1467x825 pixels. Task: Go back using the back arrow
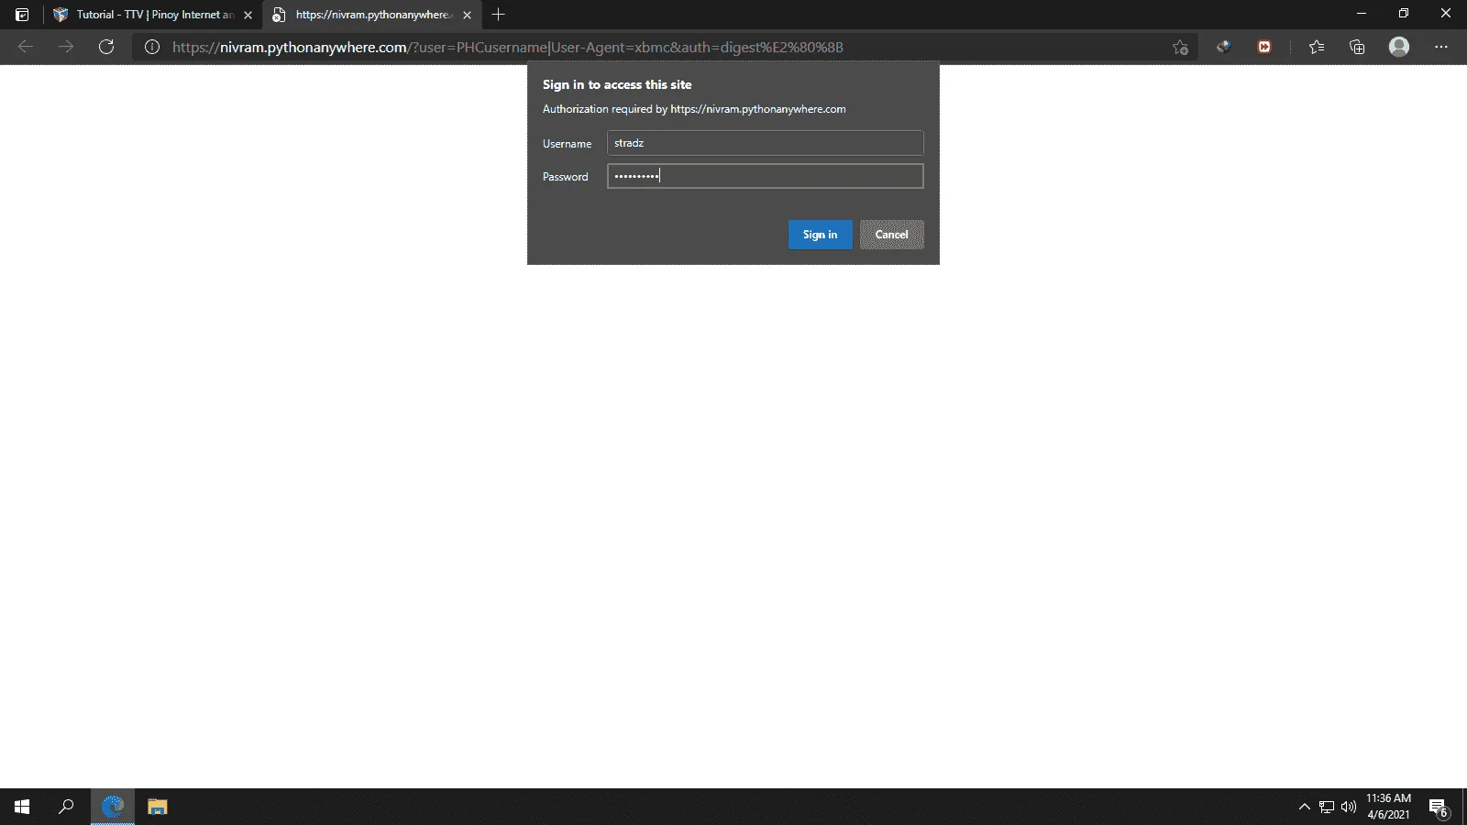point(26,47)
